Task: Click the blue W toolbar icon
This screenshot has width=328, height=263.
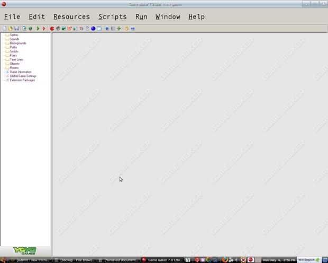Action: (133, 29)
